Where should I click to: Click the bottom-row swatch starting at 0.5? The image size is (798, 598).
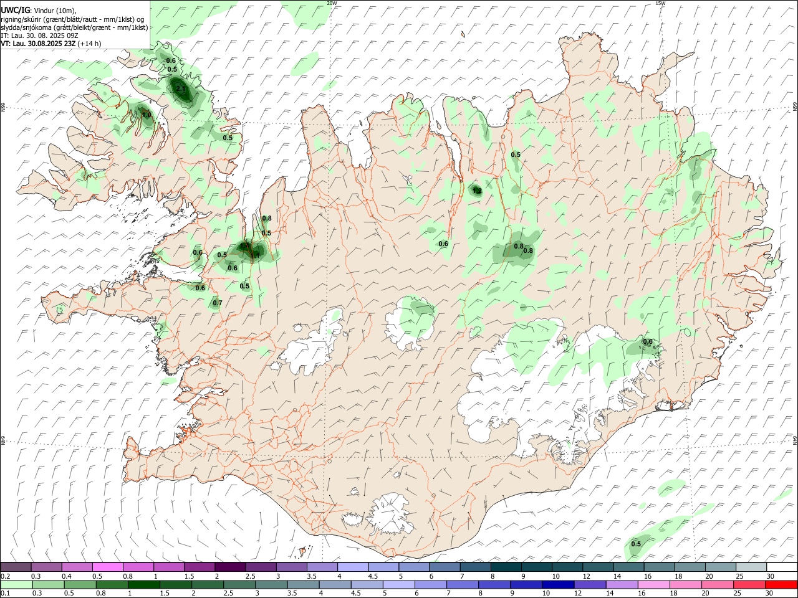pos(80,584)
